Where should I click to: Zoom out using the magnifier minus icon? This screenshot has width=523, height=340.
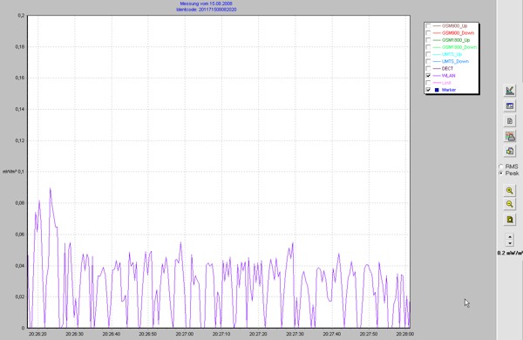[x=510, y=204]
